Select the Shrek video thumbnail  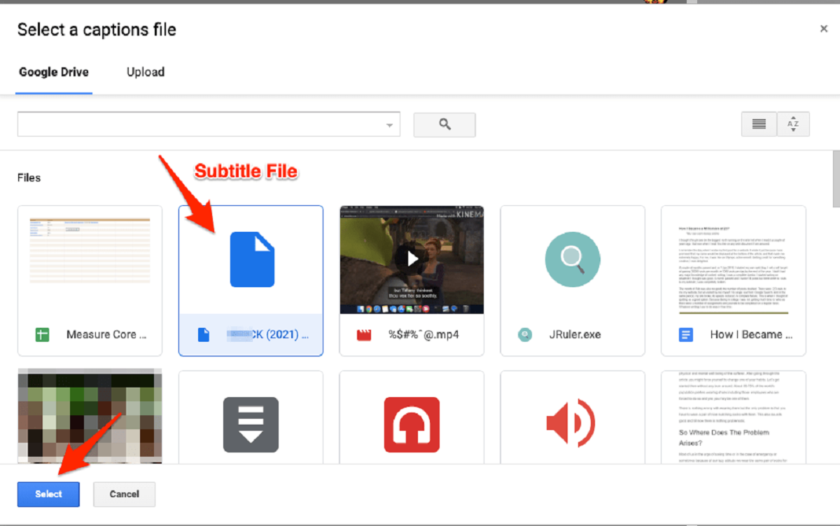(412, 260)
